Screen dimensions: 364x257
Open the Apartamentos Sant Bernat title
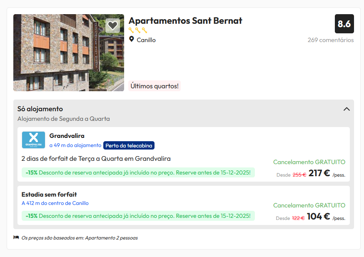click(185, 21)
